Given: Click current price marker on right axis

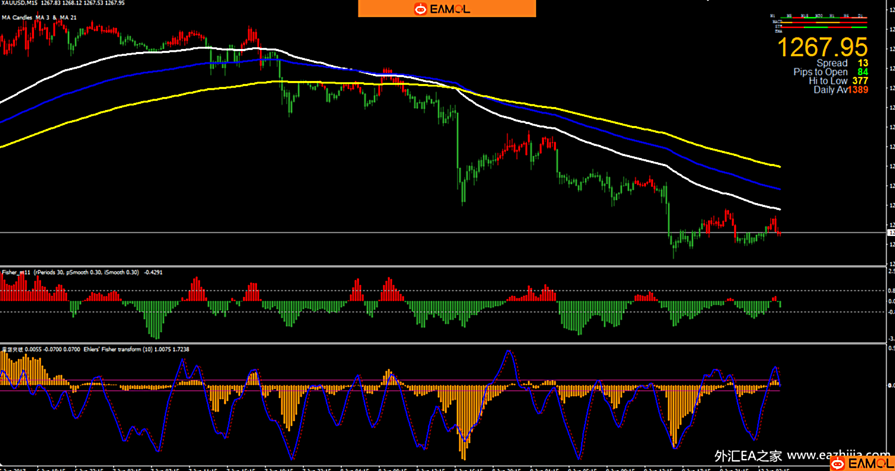Looking at the screenshot, I should (891, 233).
